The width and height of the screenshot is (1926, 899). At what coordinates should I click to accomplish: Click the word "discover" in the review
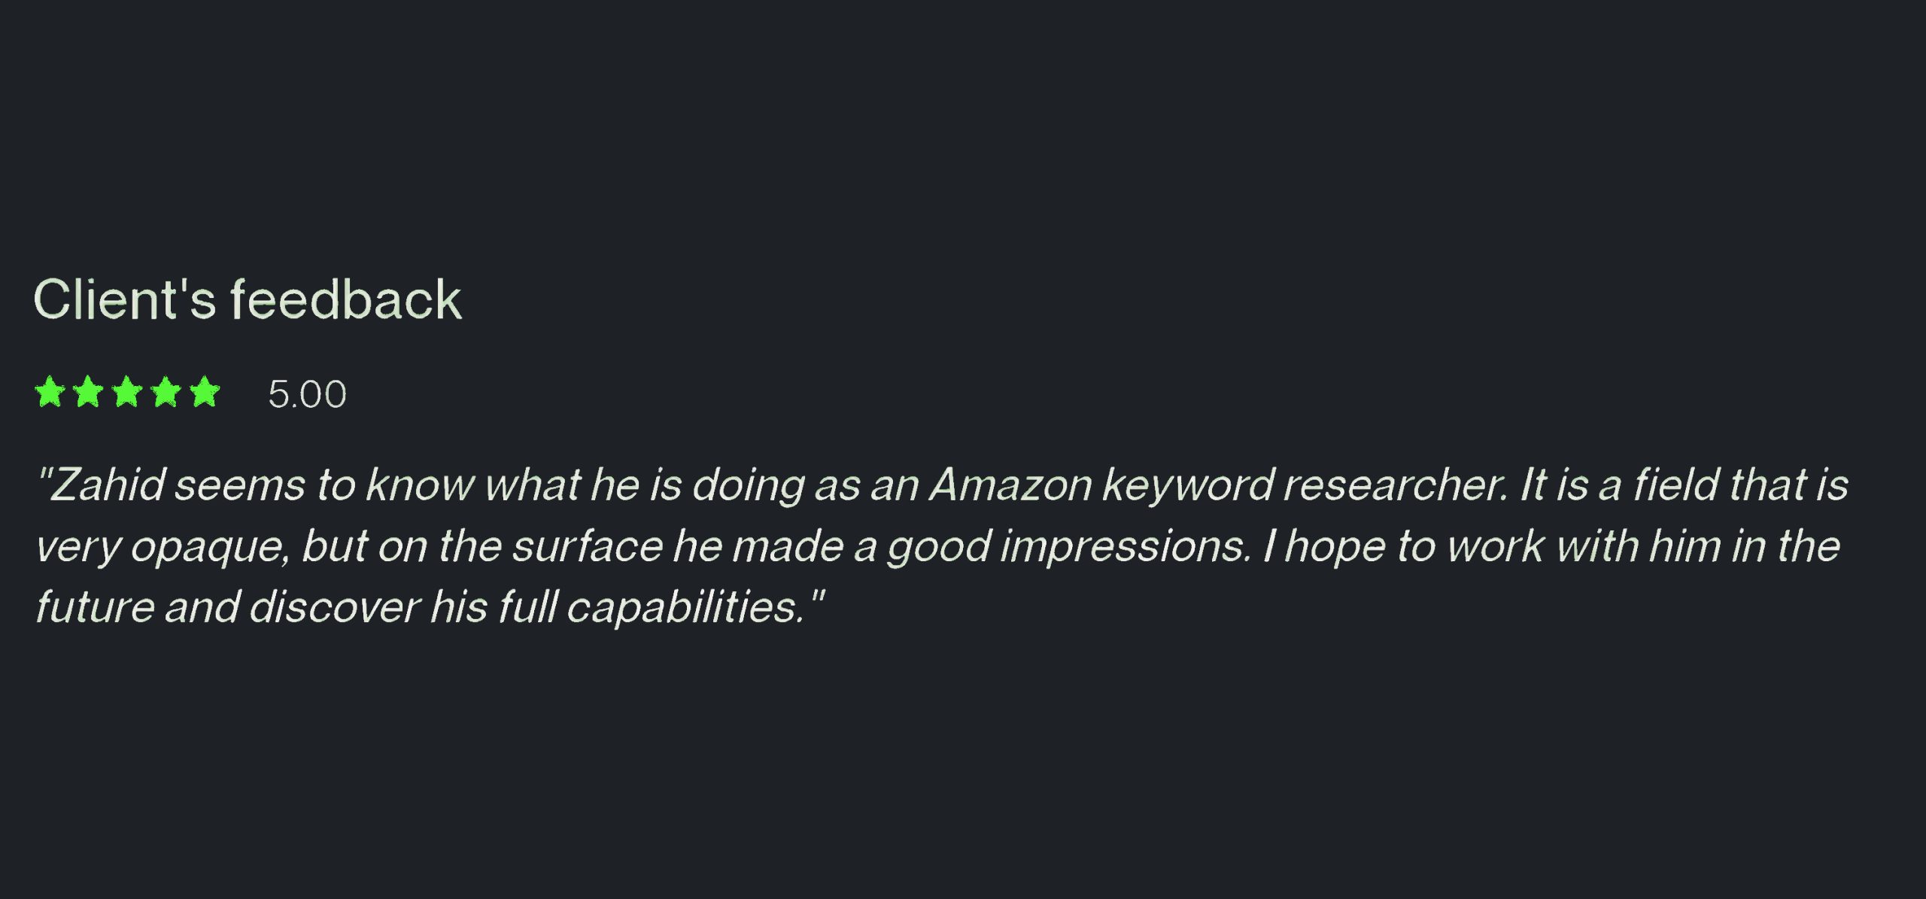(333, 608)
